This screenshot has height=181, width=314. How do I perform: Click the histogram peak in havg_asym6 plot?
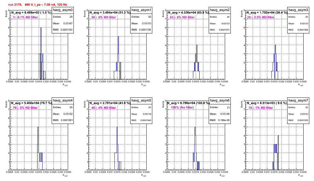[x=195, y=127]
